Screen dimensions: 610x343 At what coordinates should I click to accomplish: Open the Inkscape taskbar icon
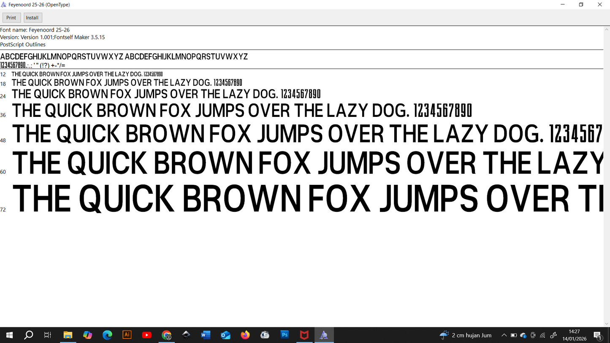[x=186, y=335]
